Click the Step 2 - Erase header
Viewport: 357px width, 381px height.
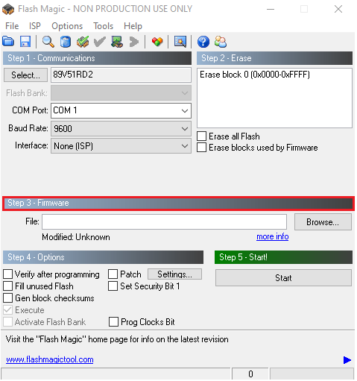tap(274, 58)
